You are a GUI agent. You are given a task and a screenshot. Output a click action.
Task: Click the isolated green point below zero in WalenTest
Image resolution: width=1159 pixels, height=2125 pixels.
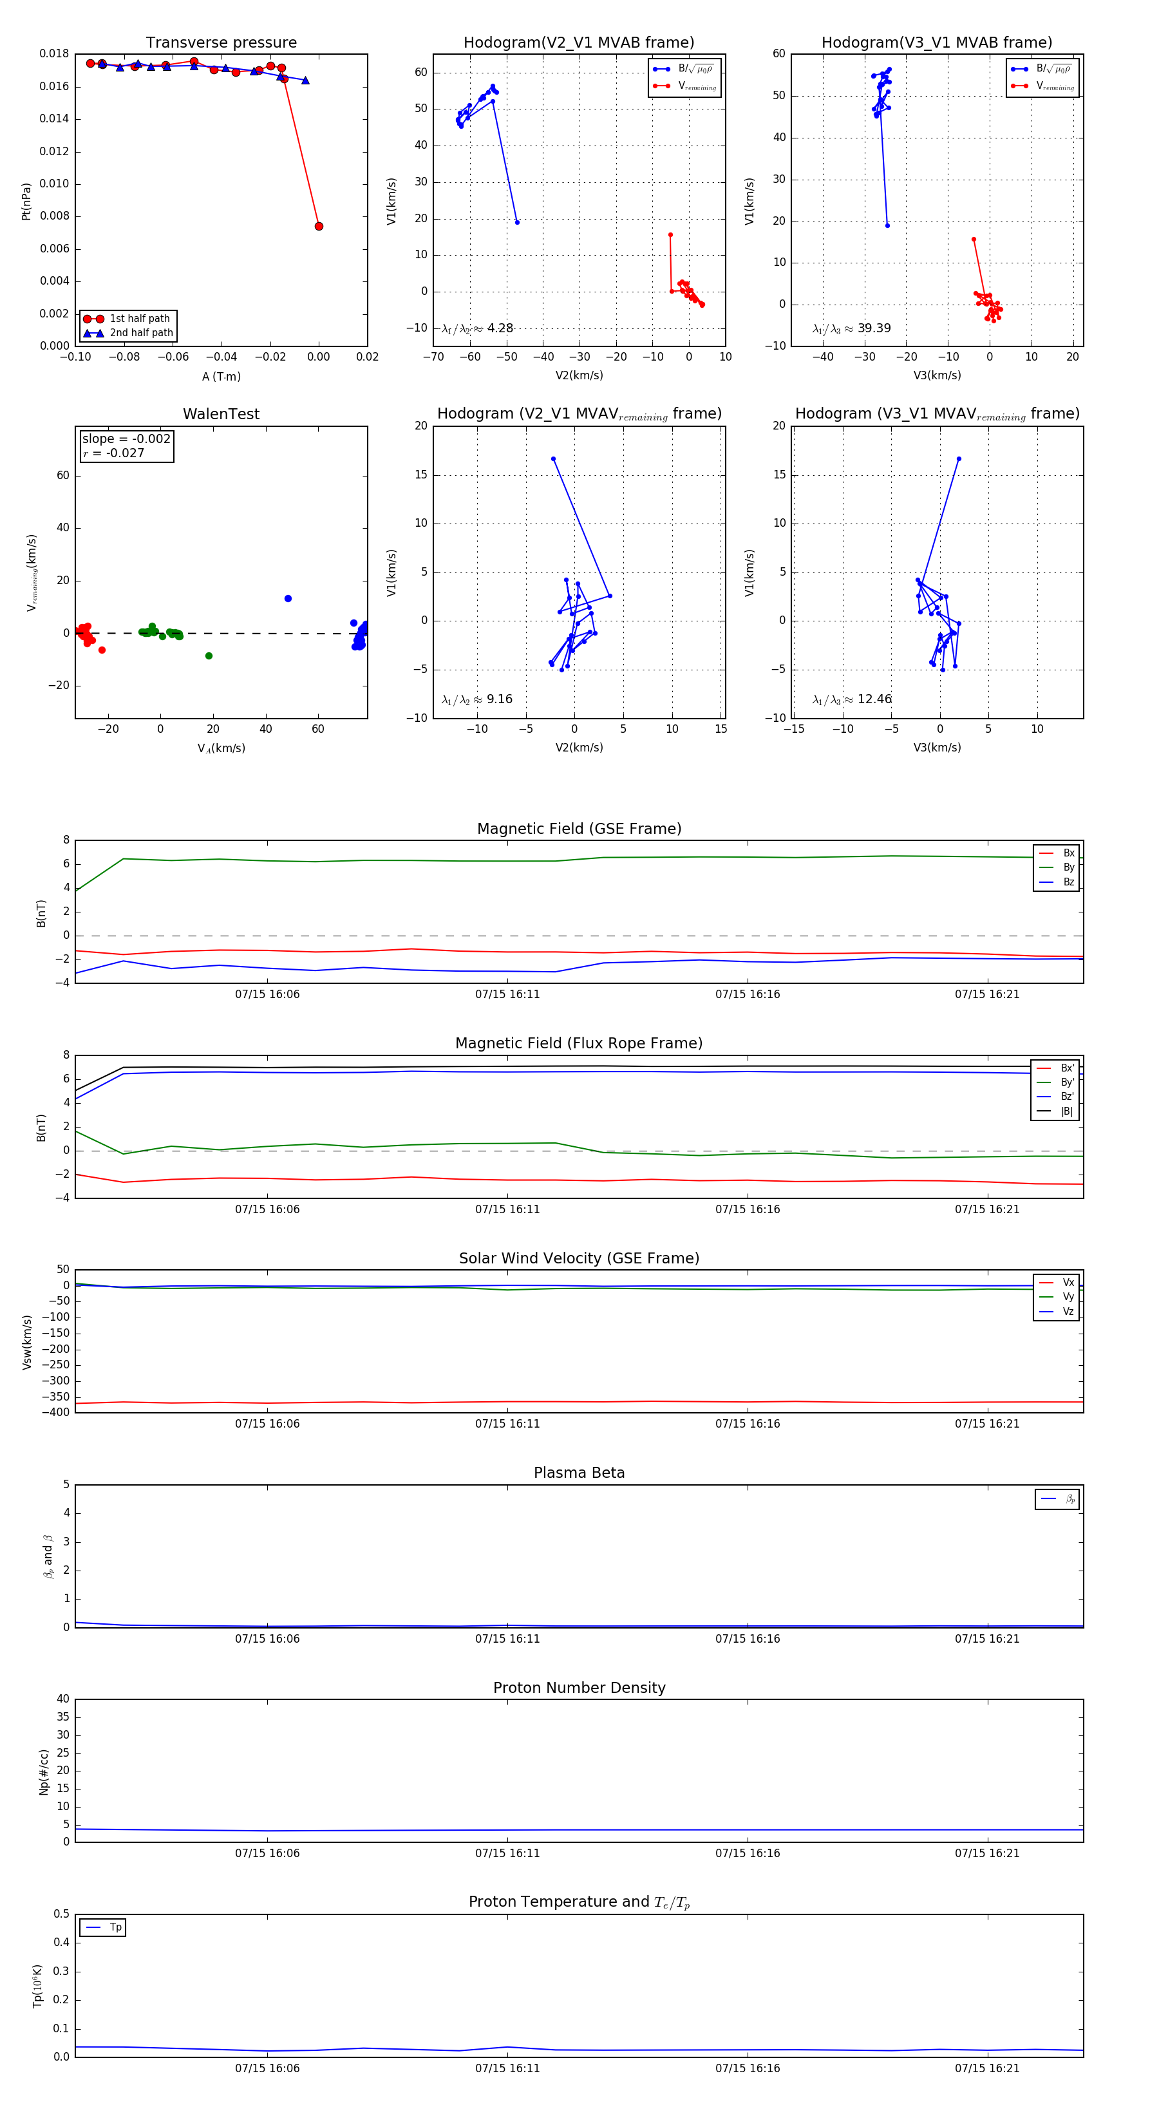pyautogui.click(x=209, y=656)
